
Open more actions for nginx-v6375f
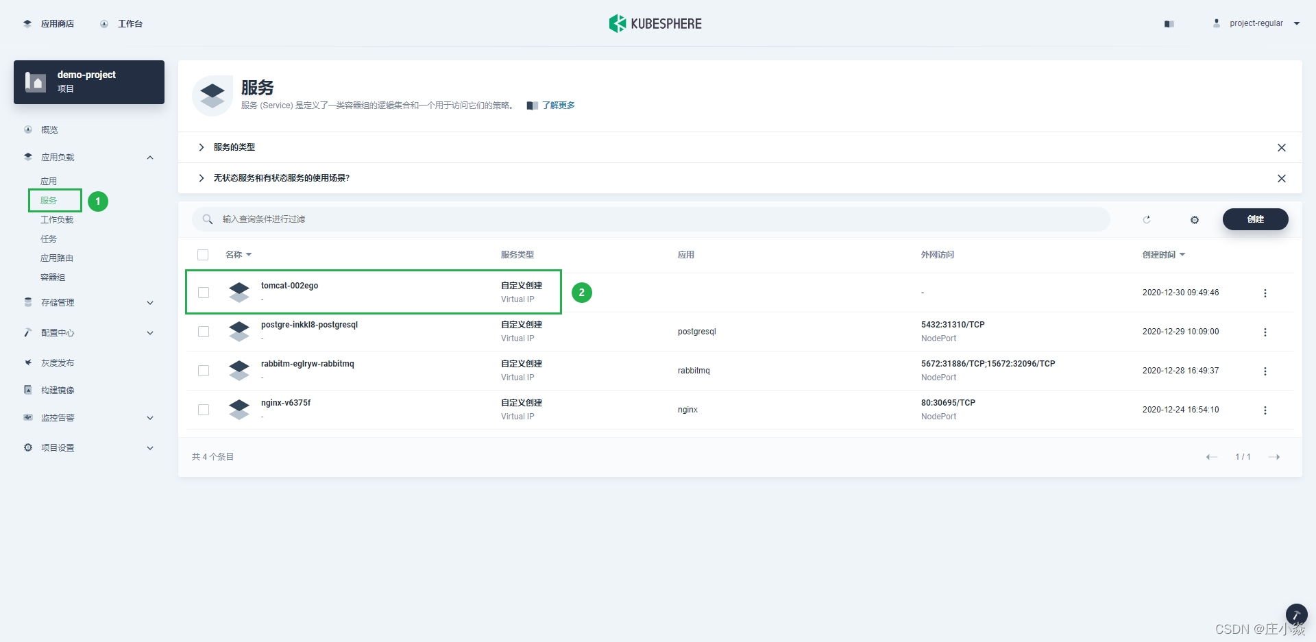click(x=1265, y=410)
